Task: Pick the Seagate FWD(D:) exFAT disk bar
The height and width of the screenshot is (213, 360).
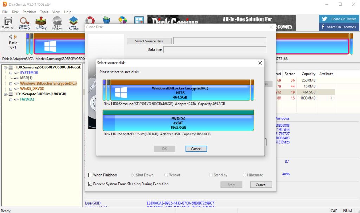Action: [178, 121]
